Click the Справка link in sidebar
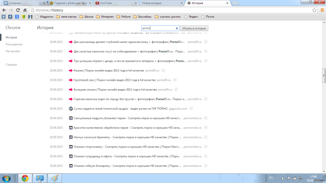 pos(11,65)
